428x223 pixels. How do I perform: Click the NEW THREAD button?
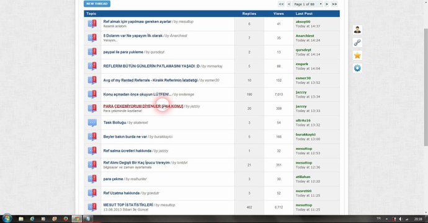point(97,4)
